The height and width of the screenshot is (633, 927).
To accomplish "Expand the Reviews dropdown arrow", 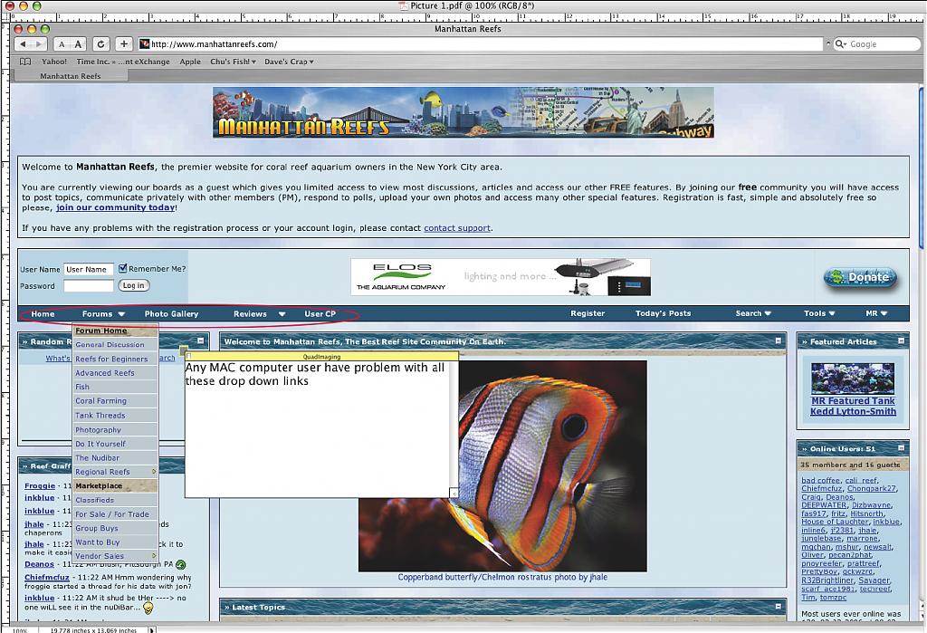I will (x=282, y=314).
